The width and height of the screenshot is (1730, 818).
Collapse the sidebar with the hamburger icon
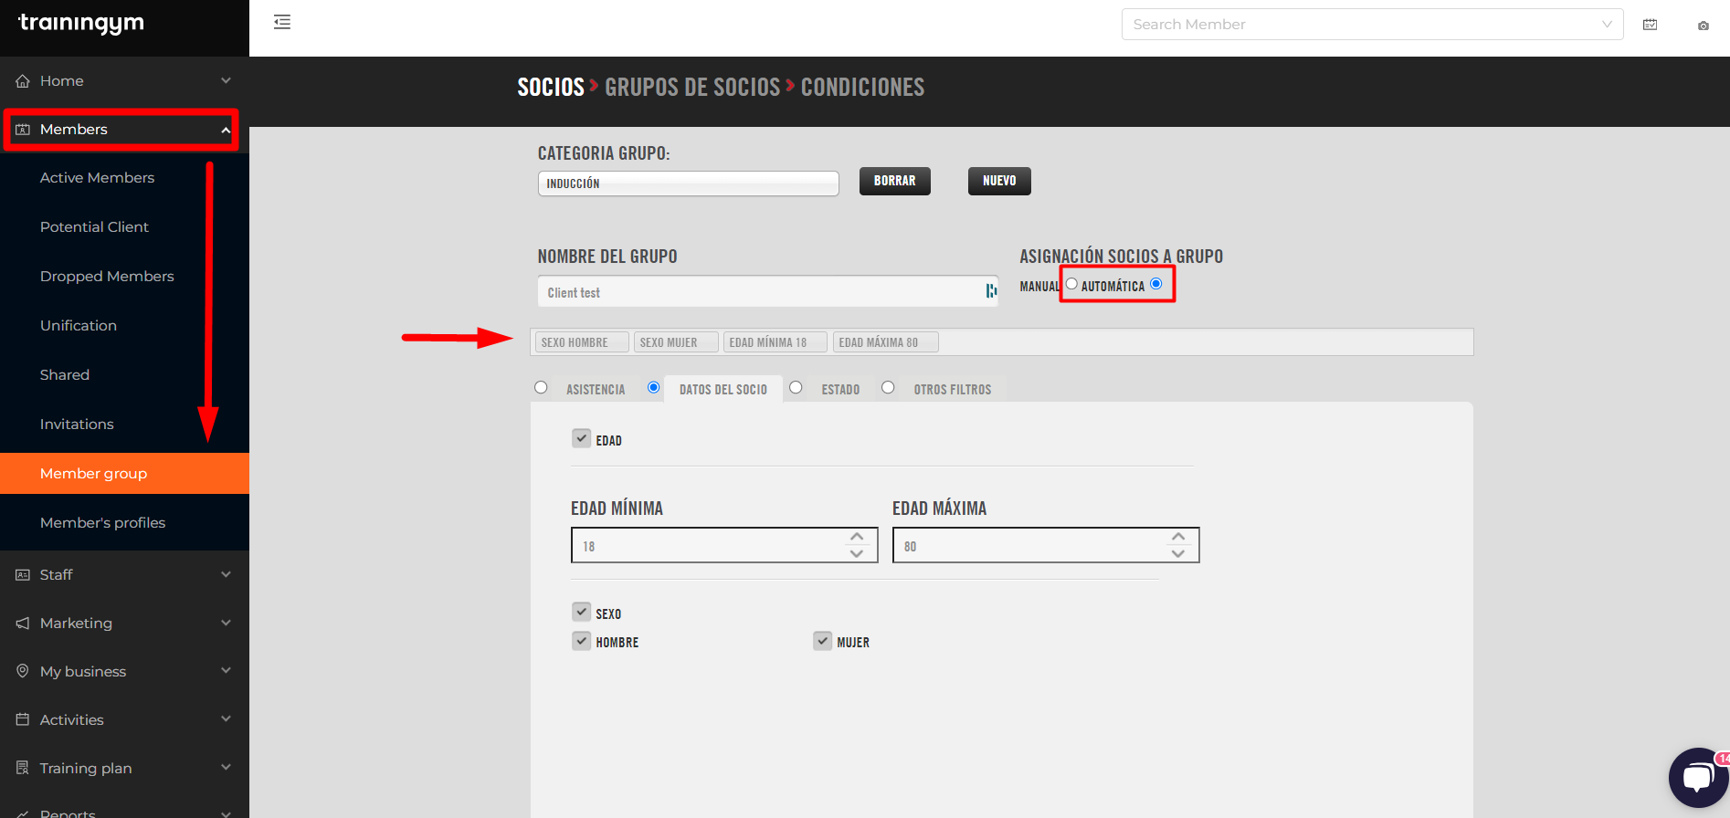[282, 22]
